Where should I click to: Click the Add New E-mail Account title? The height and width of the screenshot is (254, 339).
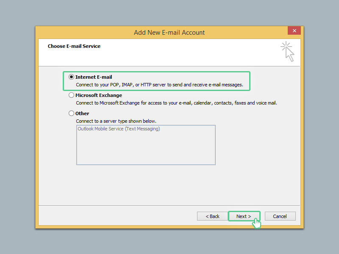(169, 33)
